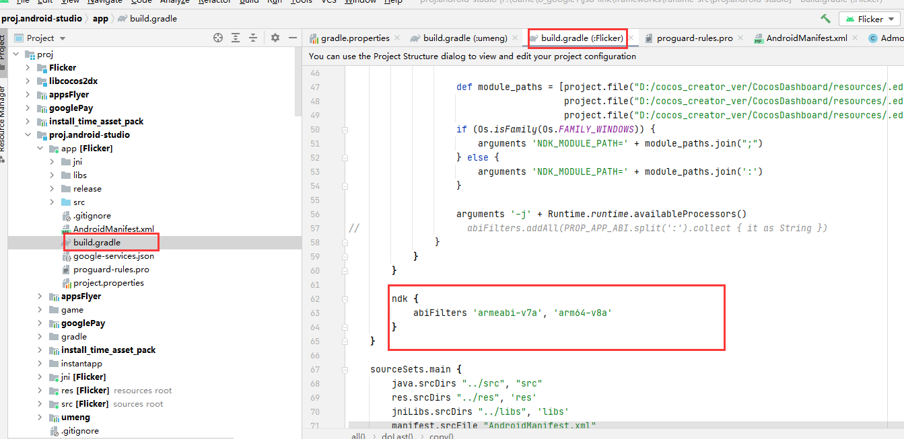Close the proguard-rules.pro tab
Screen dimensions: 904x439
click(x=740, y=38)
